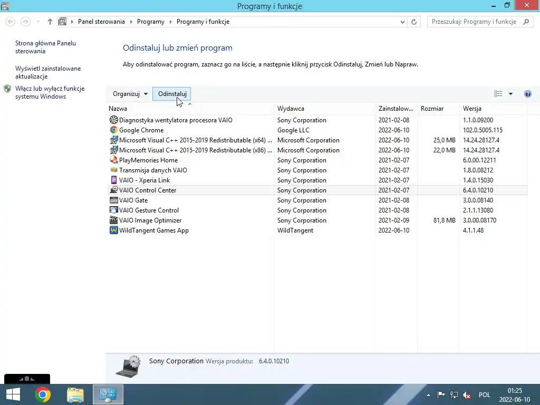Go up one folder level
Viewport: 540px width, 405px height.
(50, 22)
